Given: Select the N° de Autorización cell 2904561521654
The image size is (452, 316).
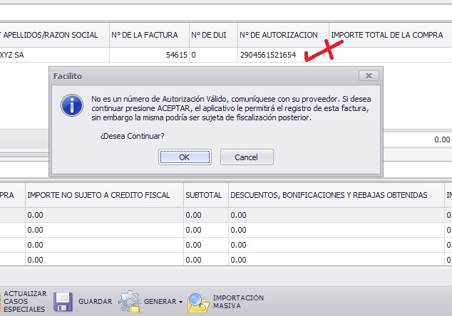Looking at the screenshot, I should coord(268,55).
